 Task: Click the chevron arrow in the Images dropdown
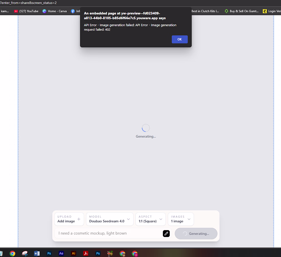[x=189, y=219]
